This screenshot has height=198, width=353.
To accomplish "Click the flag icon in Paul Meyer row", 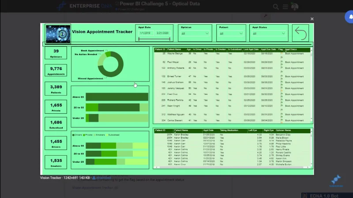I will (282, 62).
